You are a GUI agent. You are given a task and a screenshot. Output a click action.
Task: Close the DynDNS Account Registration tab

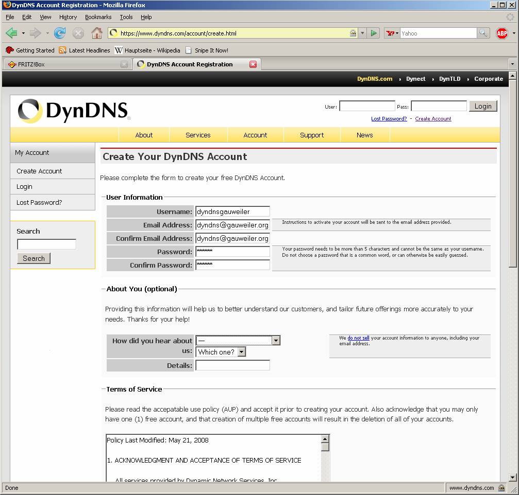[253, 64]
